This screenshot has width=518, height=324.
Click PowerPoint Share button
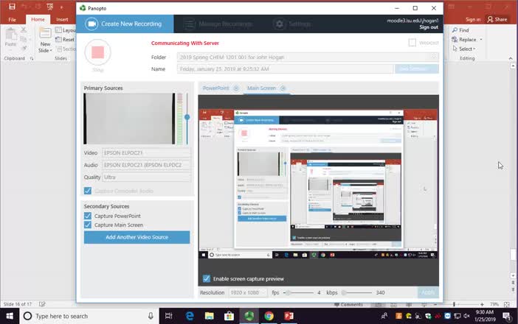click(497, 19)
